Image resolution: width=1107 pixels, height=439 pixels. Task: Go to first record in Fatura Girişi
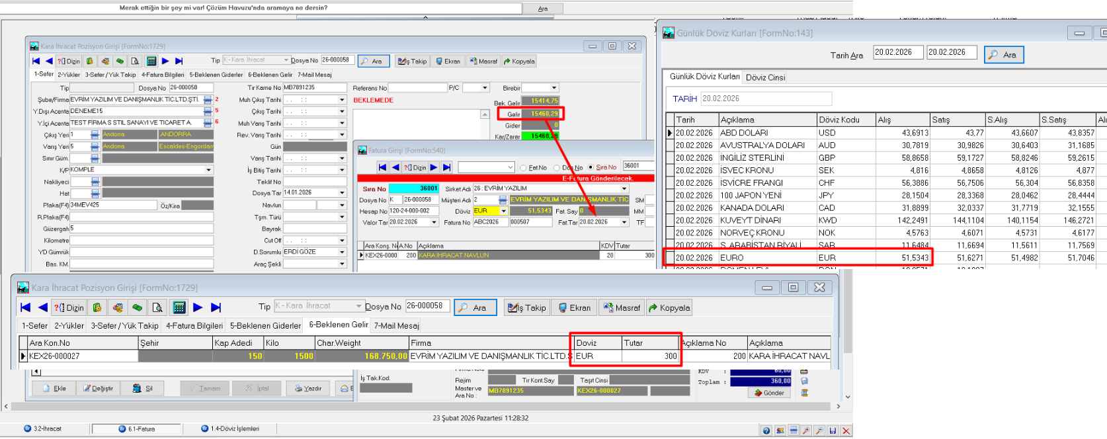click(x=382, y=167)
